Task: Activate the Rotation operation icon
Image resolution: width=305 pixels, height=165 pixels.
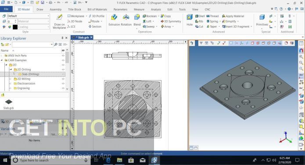Action: (126, 20)
